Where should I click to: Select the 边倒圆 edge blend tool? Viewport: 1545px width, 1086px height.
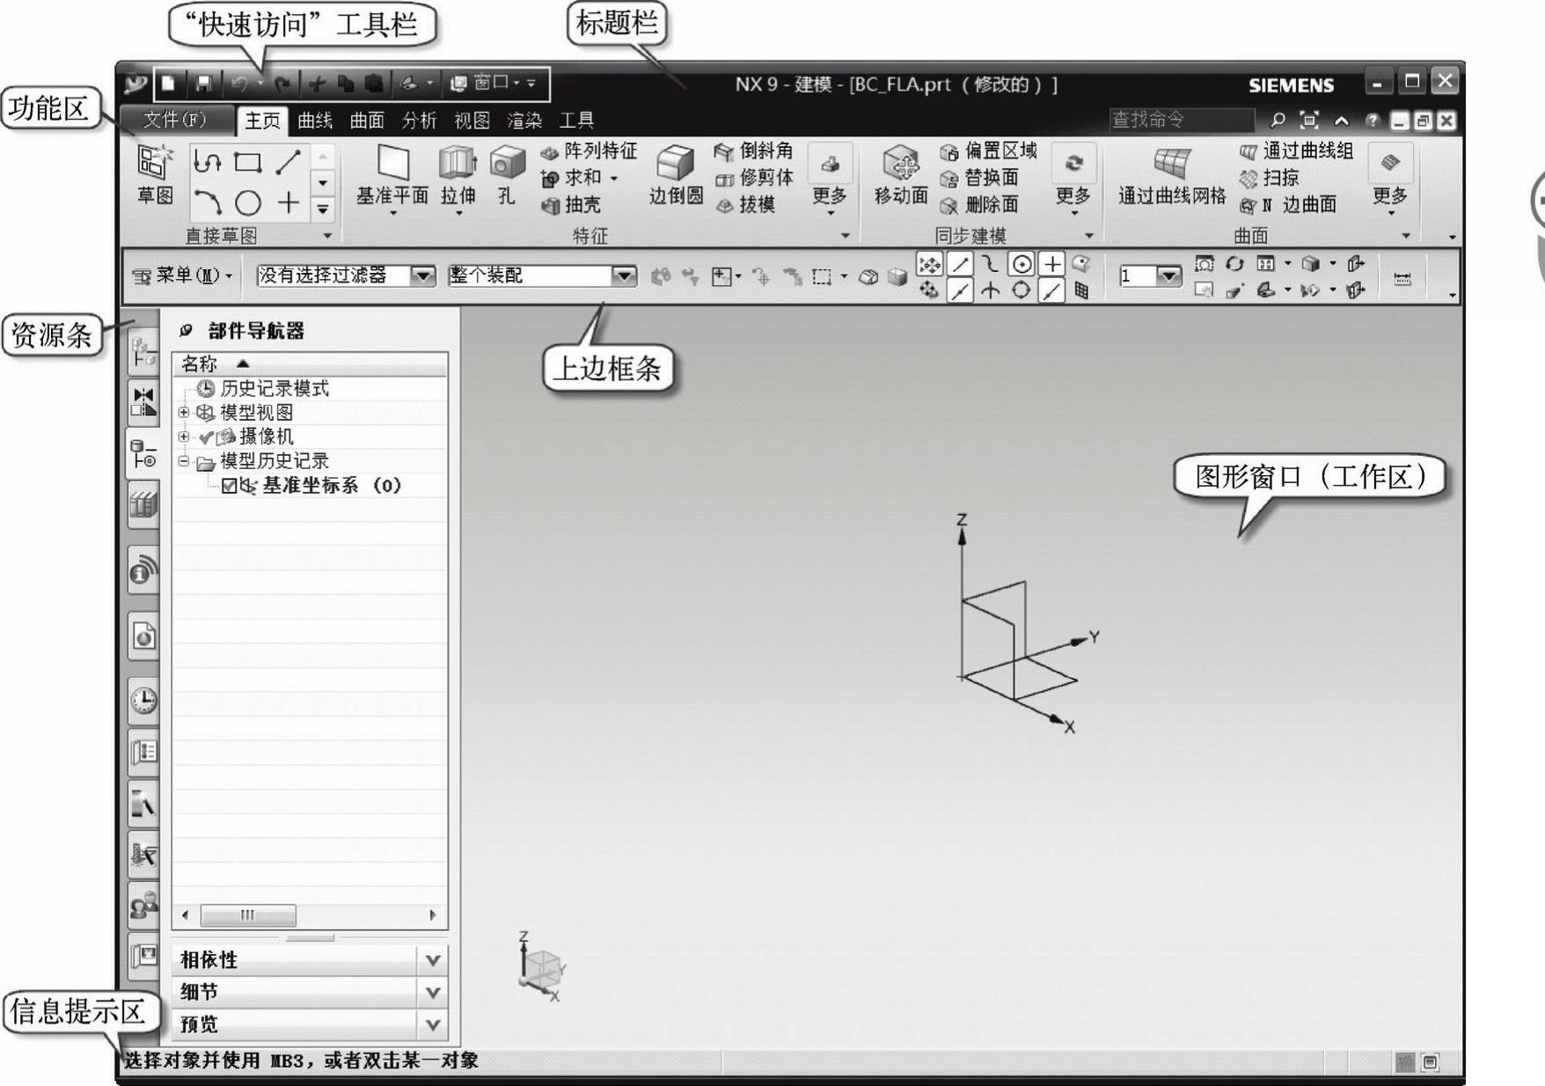pos(676,176)
